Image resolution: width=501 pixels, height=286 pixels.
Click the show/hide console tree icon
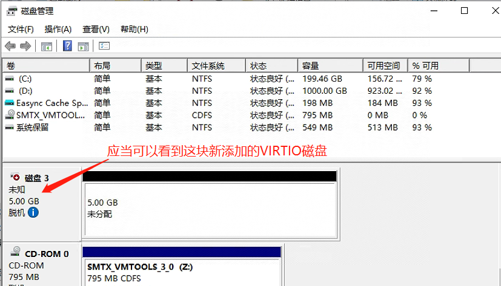(46, 46)
